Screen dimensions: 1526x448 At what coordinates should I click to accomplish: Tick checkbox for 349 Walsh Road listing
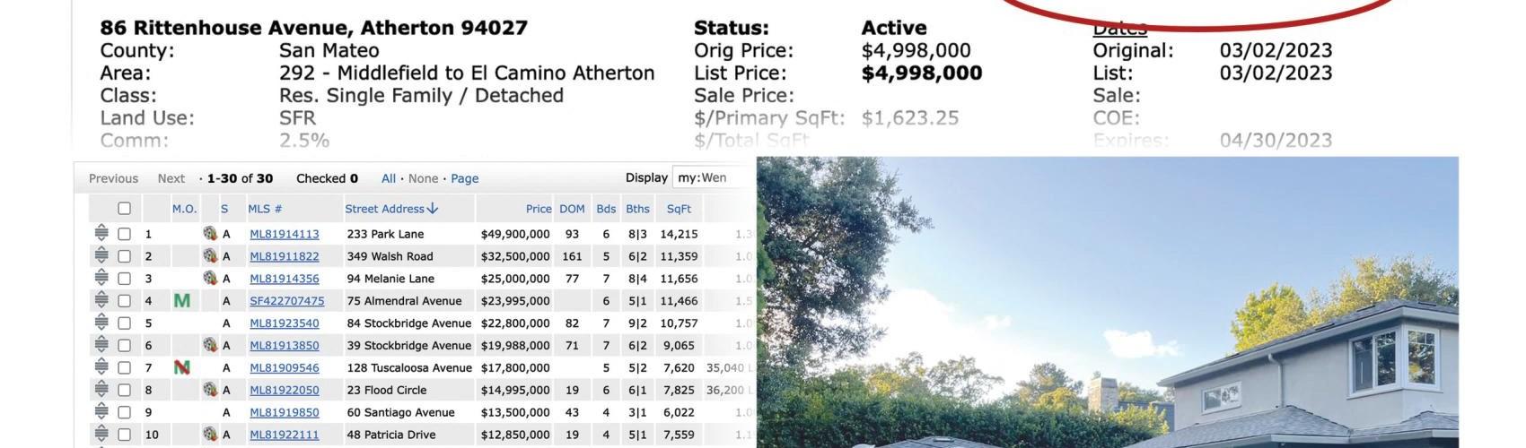[125, 256]
